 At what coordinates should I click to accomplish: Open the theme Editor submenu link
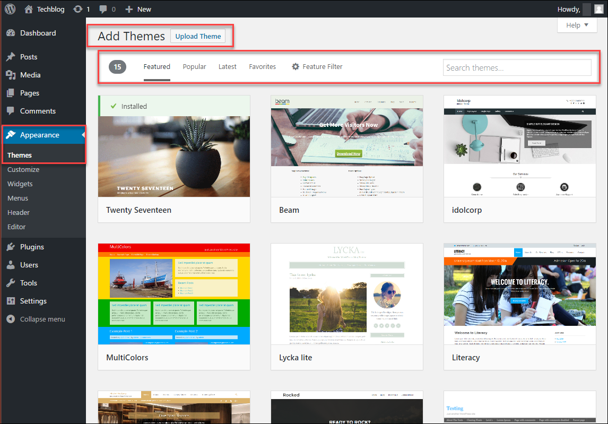point(16,227)
